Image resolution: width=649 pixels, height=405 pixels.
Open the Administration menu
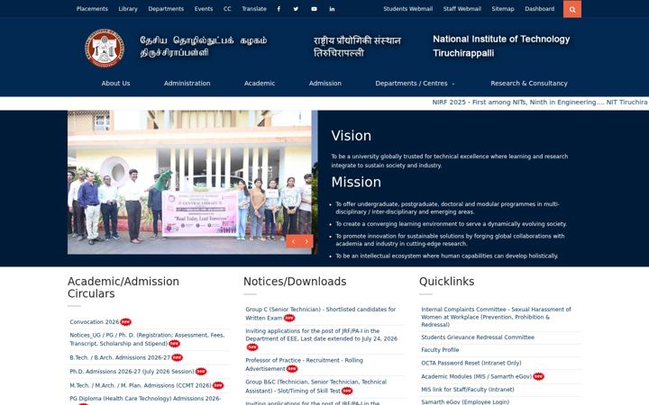187,83
